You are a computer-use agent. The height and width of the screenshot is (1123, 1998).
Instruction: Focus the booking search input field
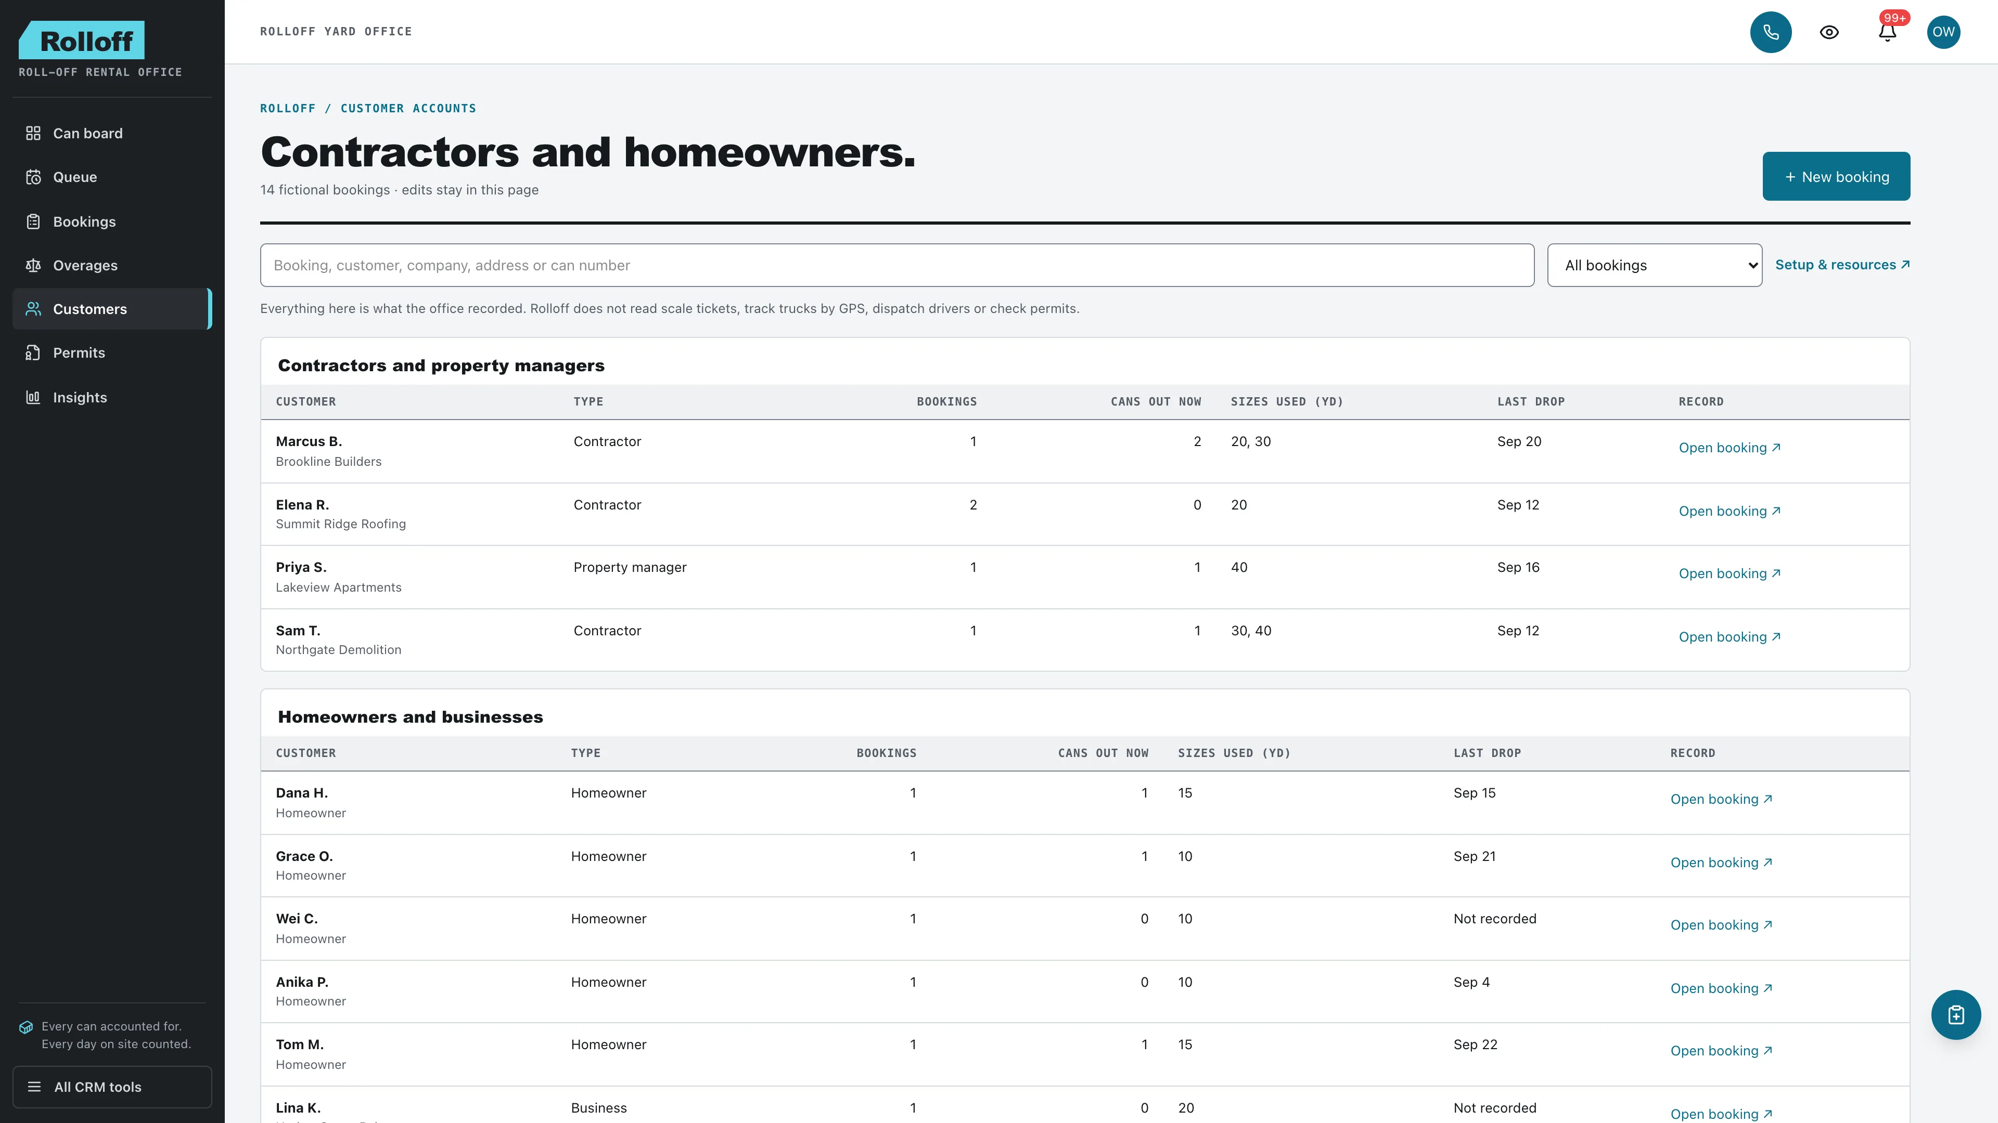coord(896,265)
